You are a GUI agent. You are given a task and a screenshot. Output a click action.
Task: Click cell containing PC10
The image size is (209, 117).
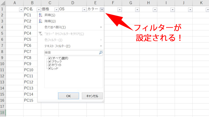click(30, 70)
